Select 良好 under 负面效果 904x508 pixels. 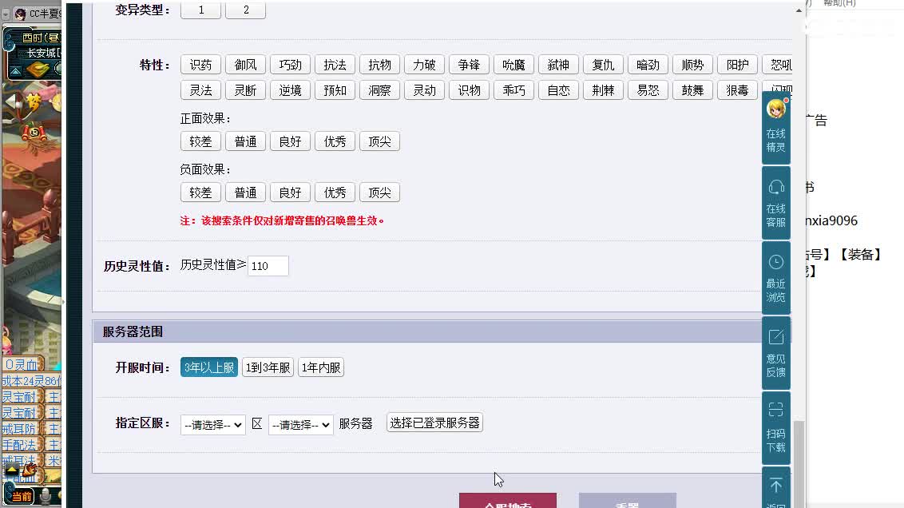coord(290,192)
